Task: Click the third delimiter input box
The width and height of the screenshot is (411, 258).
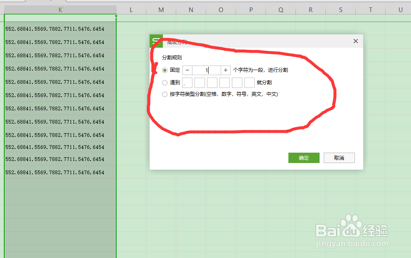Action: point(212,83)
